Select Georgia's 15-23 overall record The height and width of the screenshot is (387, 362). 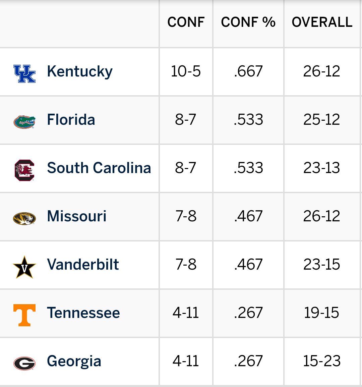(322, 361)
